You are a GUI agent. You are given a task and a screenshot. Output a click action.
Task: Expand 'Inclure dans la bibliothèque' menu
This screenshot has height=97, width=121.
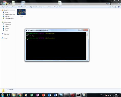tap(18, 7)
